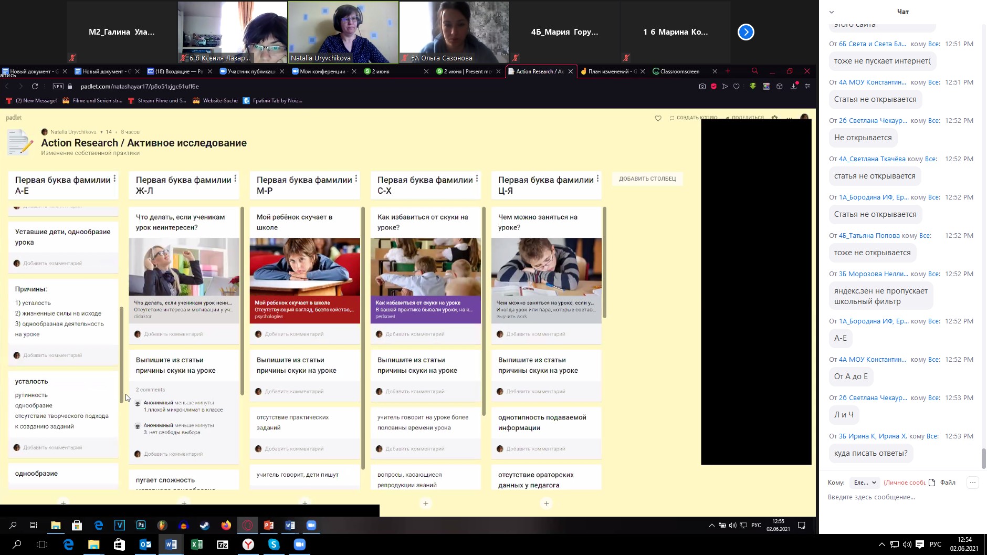Take snapshot with browser camera icon
The height and width of the screenshot is (555, 987).
(702, 86)
